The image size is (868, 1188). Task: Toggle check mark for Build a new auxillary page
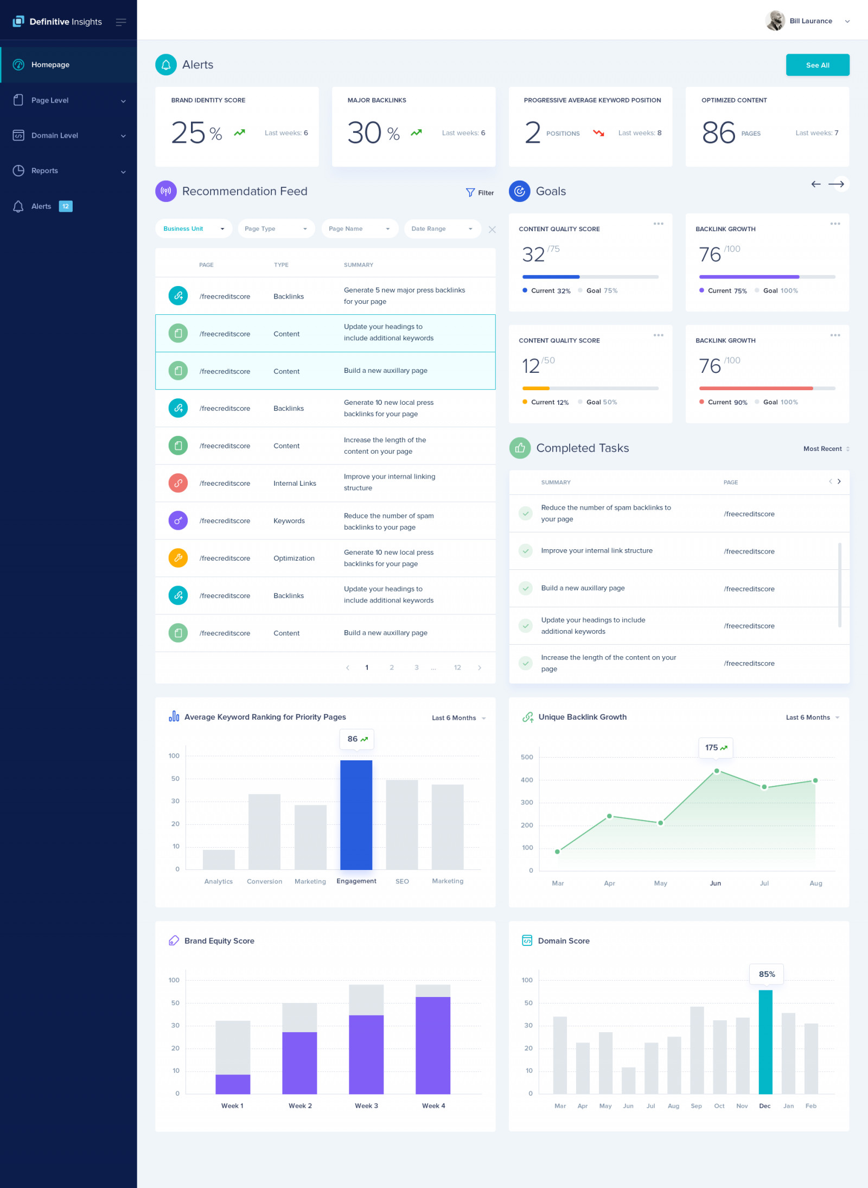pyautogui.click(x=525, y=588)
